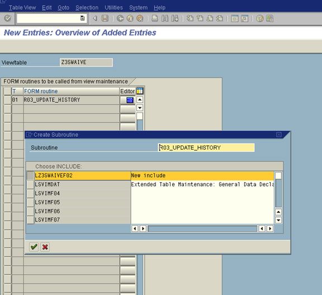This screenshot has height=295, width=322.
Task: Click the Help question mark icon
Action: click(x=259, y=18)
